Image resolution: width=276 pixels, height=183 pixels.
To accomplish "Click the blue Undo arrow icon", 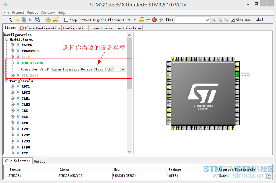I will pyautogui.click(x=129, y=20).
